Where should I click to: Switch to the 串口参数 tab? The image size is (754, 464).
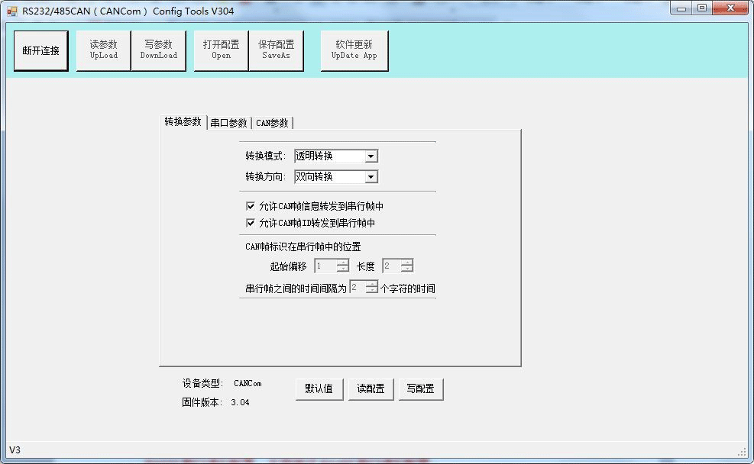(x=228, y=123)
